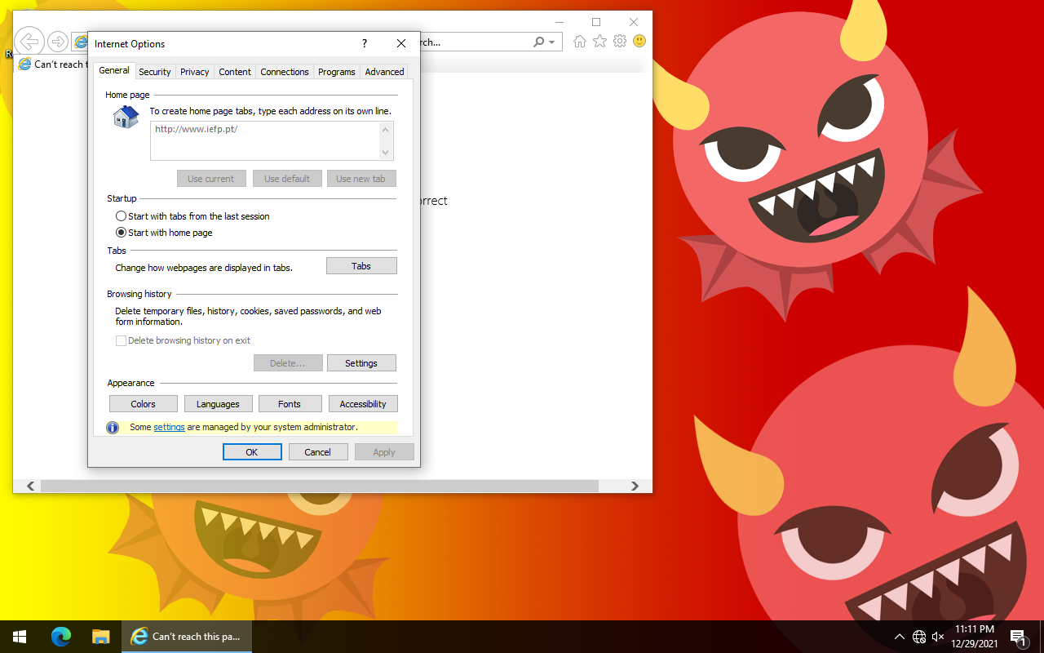Screen dimensions: 1044x653
Task: Expand the search box dropdown arrow
Action: pyautogui.click(x=552, y=42)
